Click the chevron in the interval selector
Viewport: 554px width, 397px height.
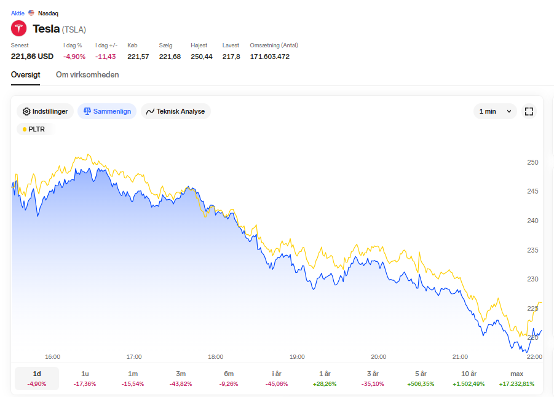pyautogui.click(x=509, y=111)
